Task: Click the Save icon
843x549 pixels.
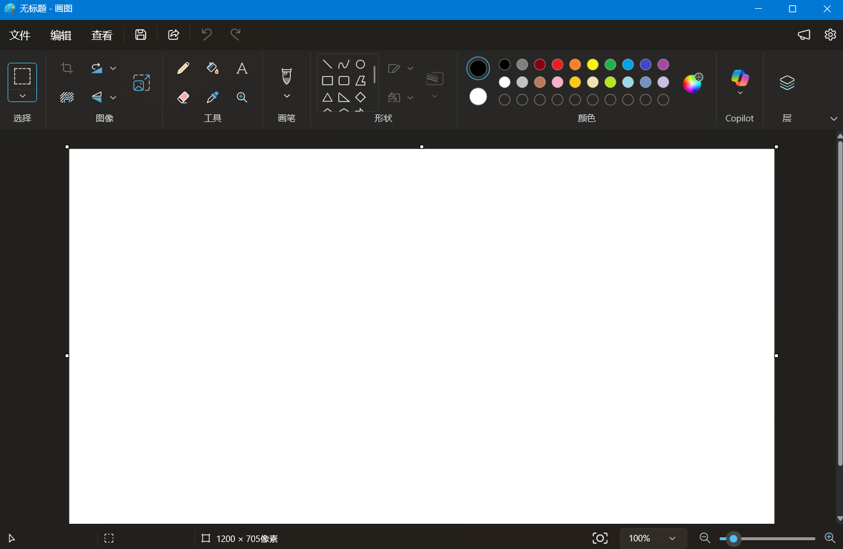Action: (140, 35)
